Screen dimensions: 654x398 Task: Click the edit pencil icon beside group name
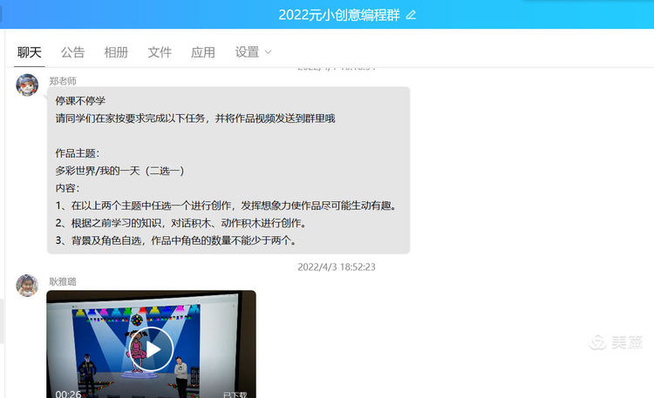411,15
